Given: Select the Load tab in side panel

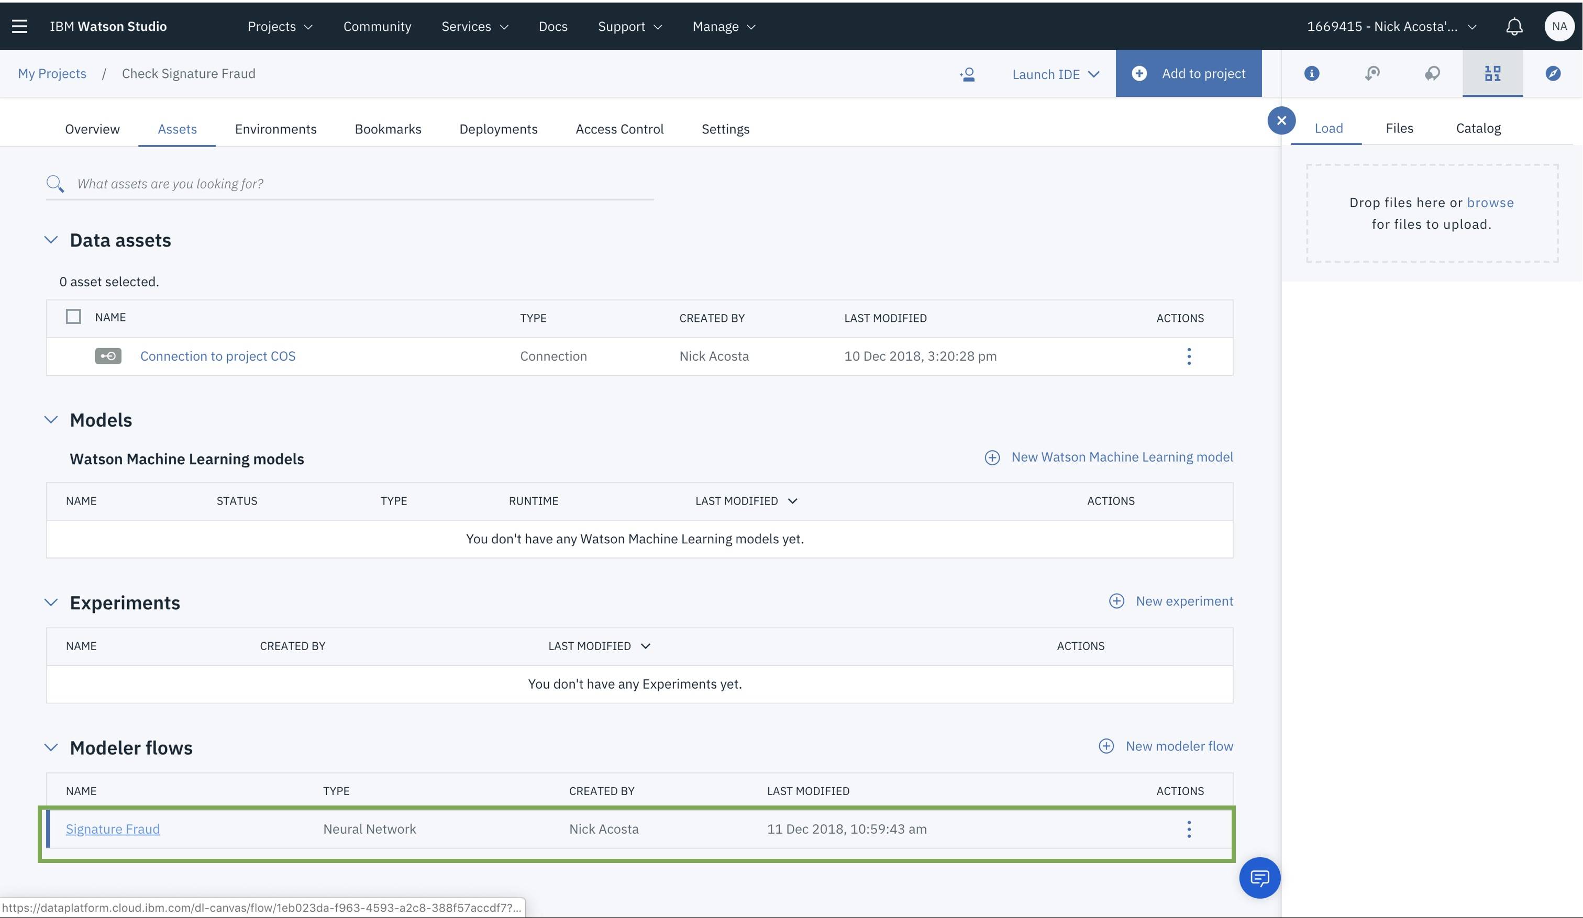Looking at the screenshot, I should 1329,128.
